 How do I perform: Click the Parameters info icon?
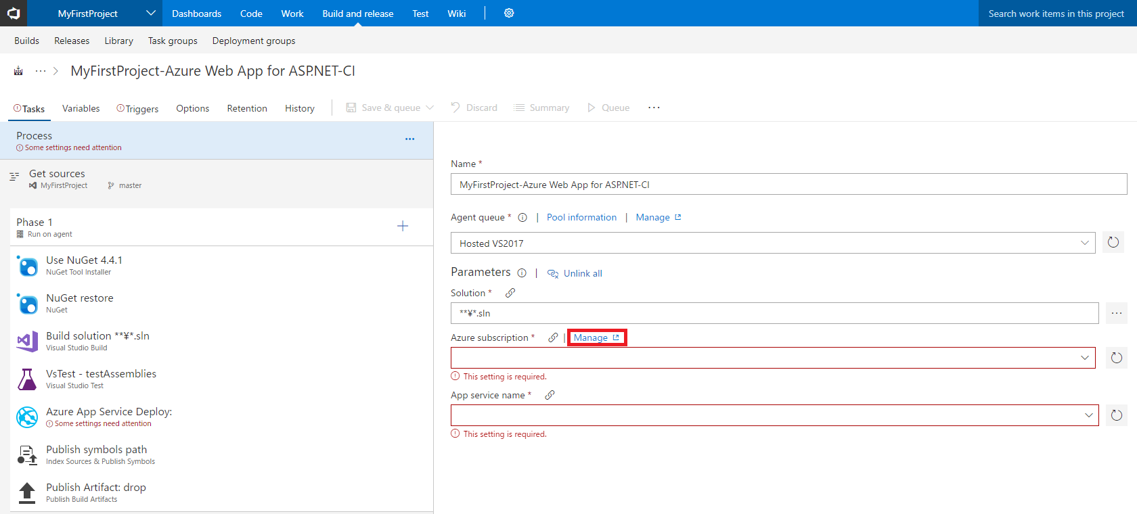click(x=522, y=273)
